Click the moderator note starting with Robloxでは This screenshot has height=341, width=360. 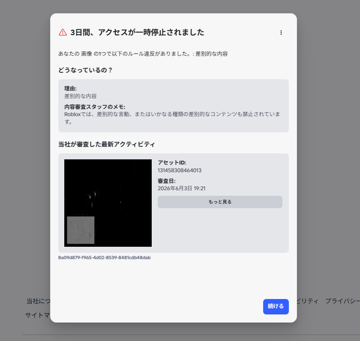pyautogui.click(x=172, y=118)
